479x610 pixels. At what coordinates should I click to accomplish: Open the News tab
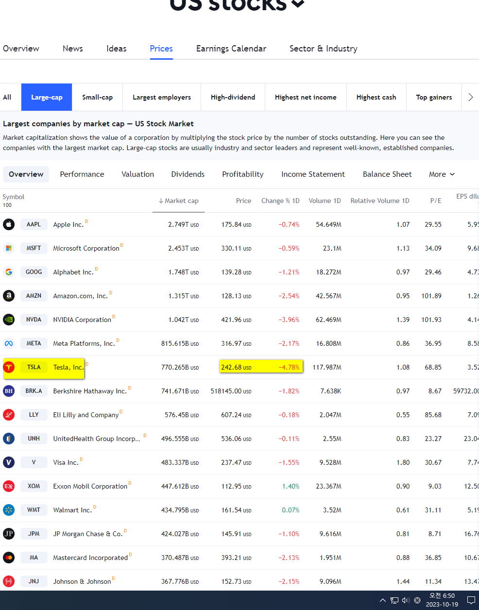[x=73, y=49]
